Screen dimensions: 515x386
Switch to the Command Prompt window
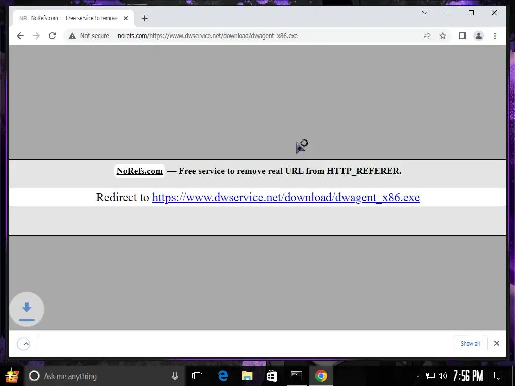[x=296, y=376]
